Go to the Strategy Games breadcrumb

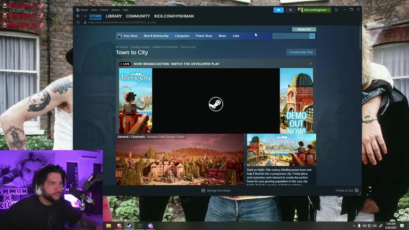coord(140,47)
